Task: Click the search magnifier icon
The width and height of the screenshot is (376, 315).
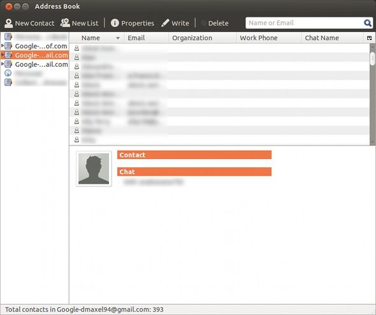Action: click(367, 23)
